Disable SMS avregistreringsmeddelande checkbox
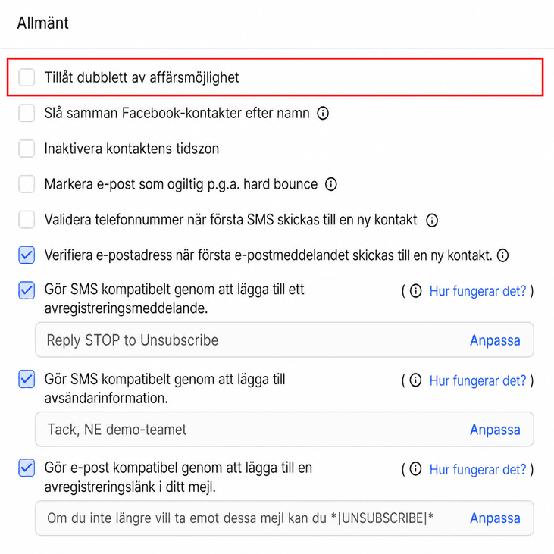The width and height of the screenshot is (554, 554). (27, 290)
